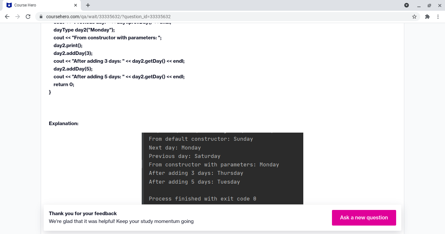View site security lock info
445x234 pixels.
click(41, 17)
